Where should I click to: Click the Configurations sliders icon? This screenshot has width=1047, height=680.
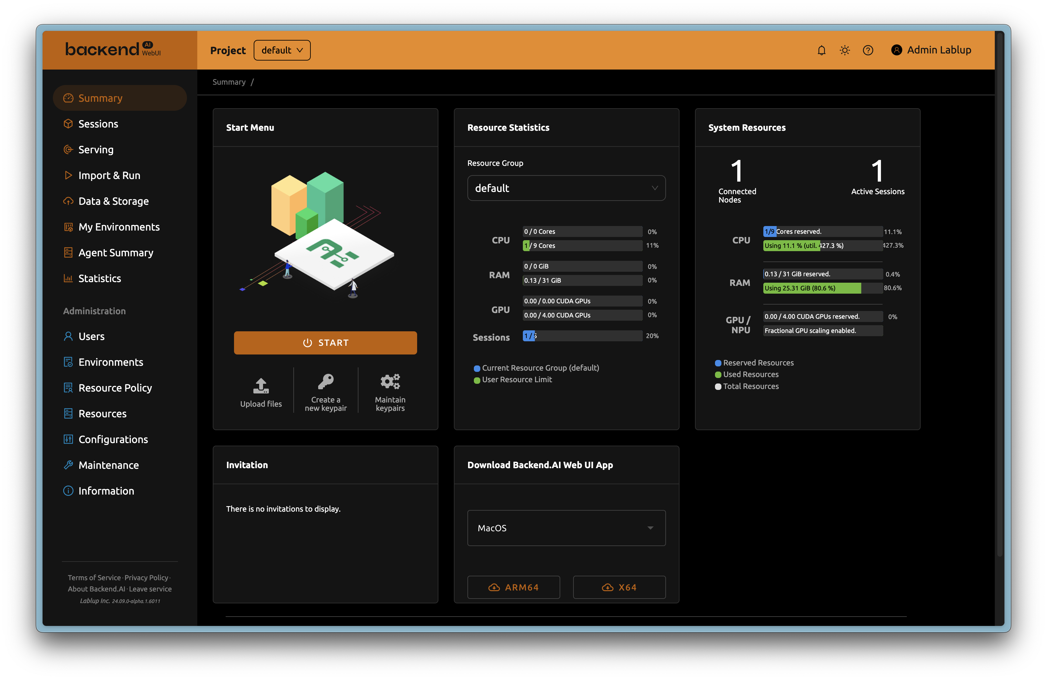coord(68,439)
